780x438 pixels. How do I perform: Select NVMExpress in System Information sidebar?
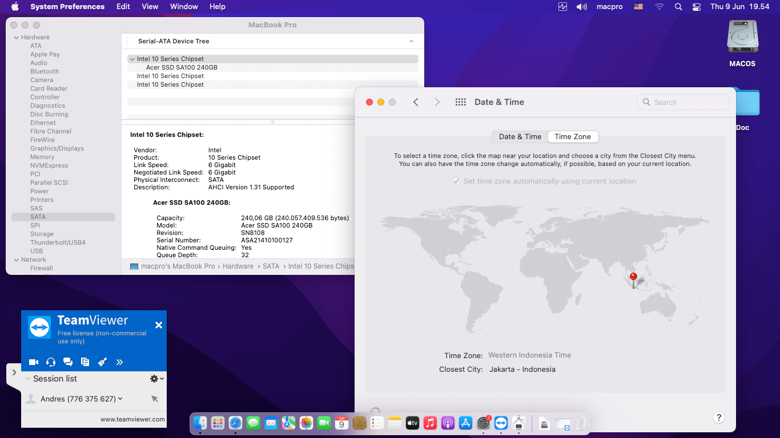(x=49, y=165)
